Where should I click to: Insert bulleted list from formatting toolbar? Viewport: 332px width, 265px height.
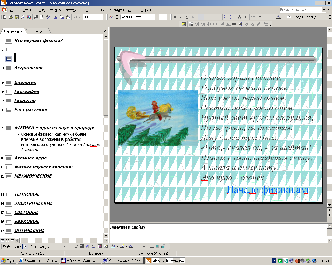click(232, 17)
